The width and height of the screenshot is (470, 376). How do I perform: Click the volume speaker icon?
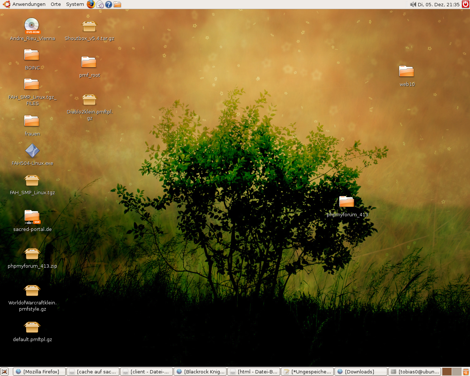[x=413, y=4]
